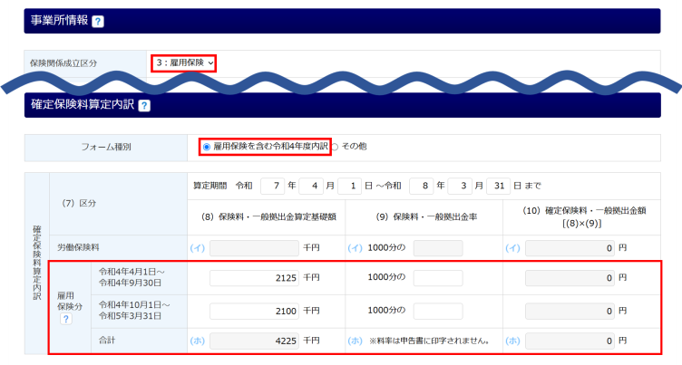Image resolution: width=682 pixels, height=365 pixels.
Task: Click the (8) 保険料・一般拠出金算定基礎額 column header
Action: click(268, 216)
